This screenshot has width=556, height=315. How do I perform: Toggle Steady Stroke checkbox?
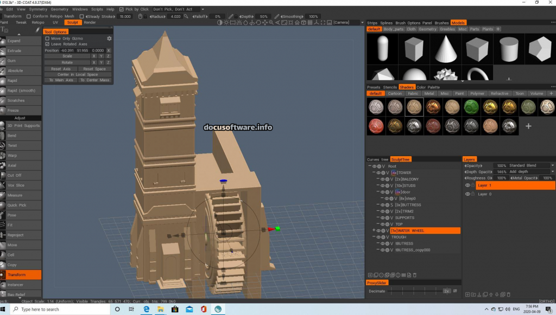(81, 16)
